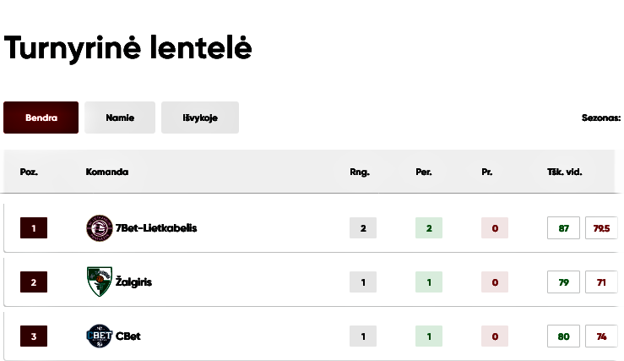This screenshot has height=361, width=624.
Task: Open the 7Bet-Lietkabelis team link
Action: point(156,228)
